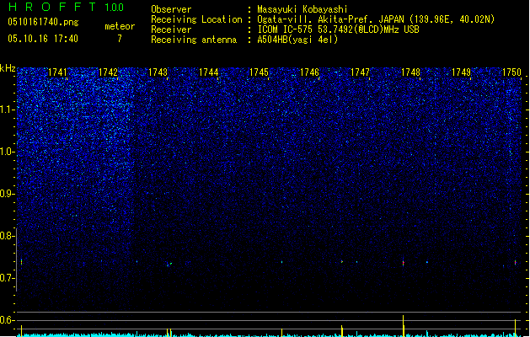Viewport: 530px width, 337px height.
Task: Click the 1742 time marker
Action: [108, 72]
